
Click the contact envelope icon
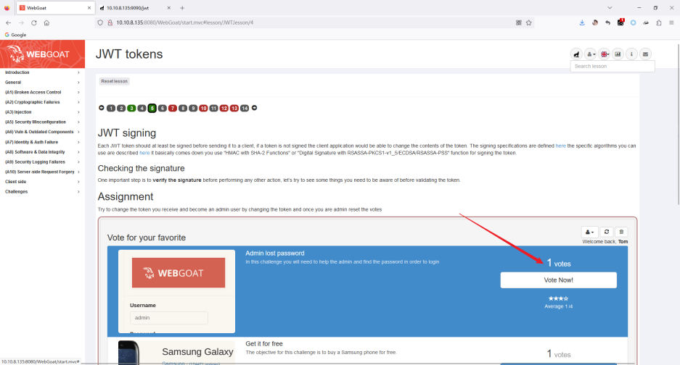(645, 54)
